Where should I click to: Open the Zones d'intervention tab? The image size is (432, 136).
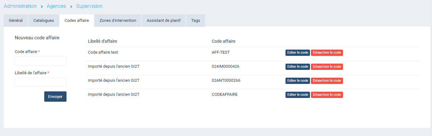click(118, 21)
